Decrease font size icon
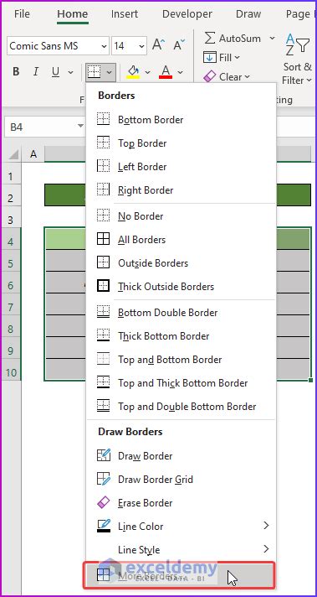The width and height of the screenshot is (317, 597). click(x=179, y=45)
